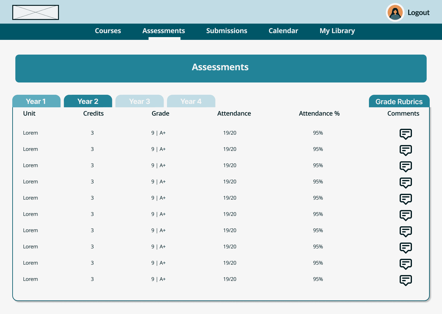
Task: Open comments icon in the eighth Lorem row
Action: point(405,248)
